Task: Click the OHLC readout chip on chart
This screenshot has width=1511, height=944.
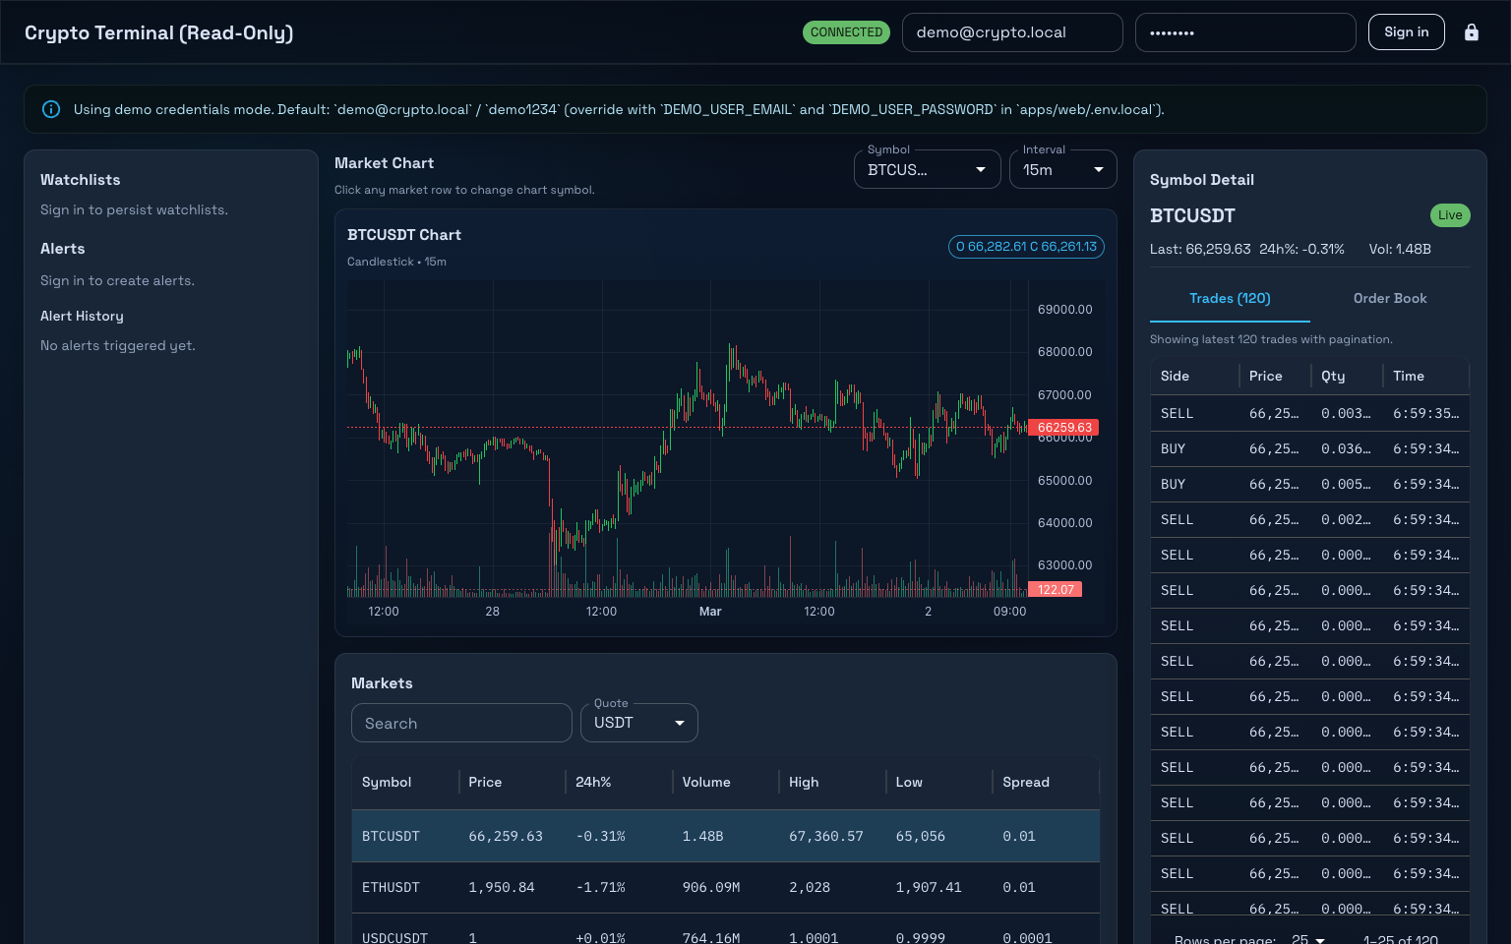Action: 1026,247
